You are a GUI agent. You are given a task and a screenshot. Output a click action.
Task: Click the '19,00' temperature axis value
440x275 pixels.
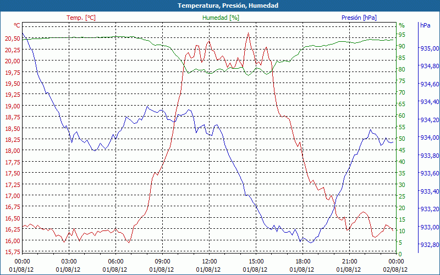12,106
